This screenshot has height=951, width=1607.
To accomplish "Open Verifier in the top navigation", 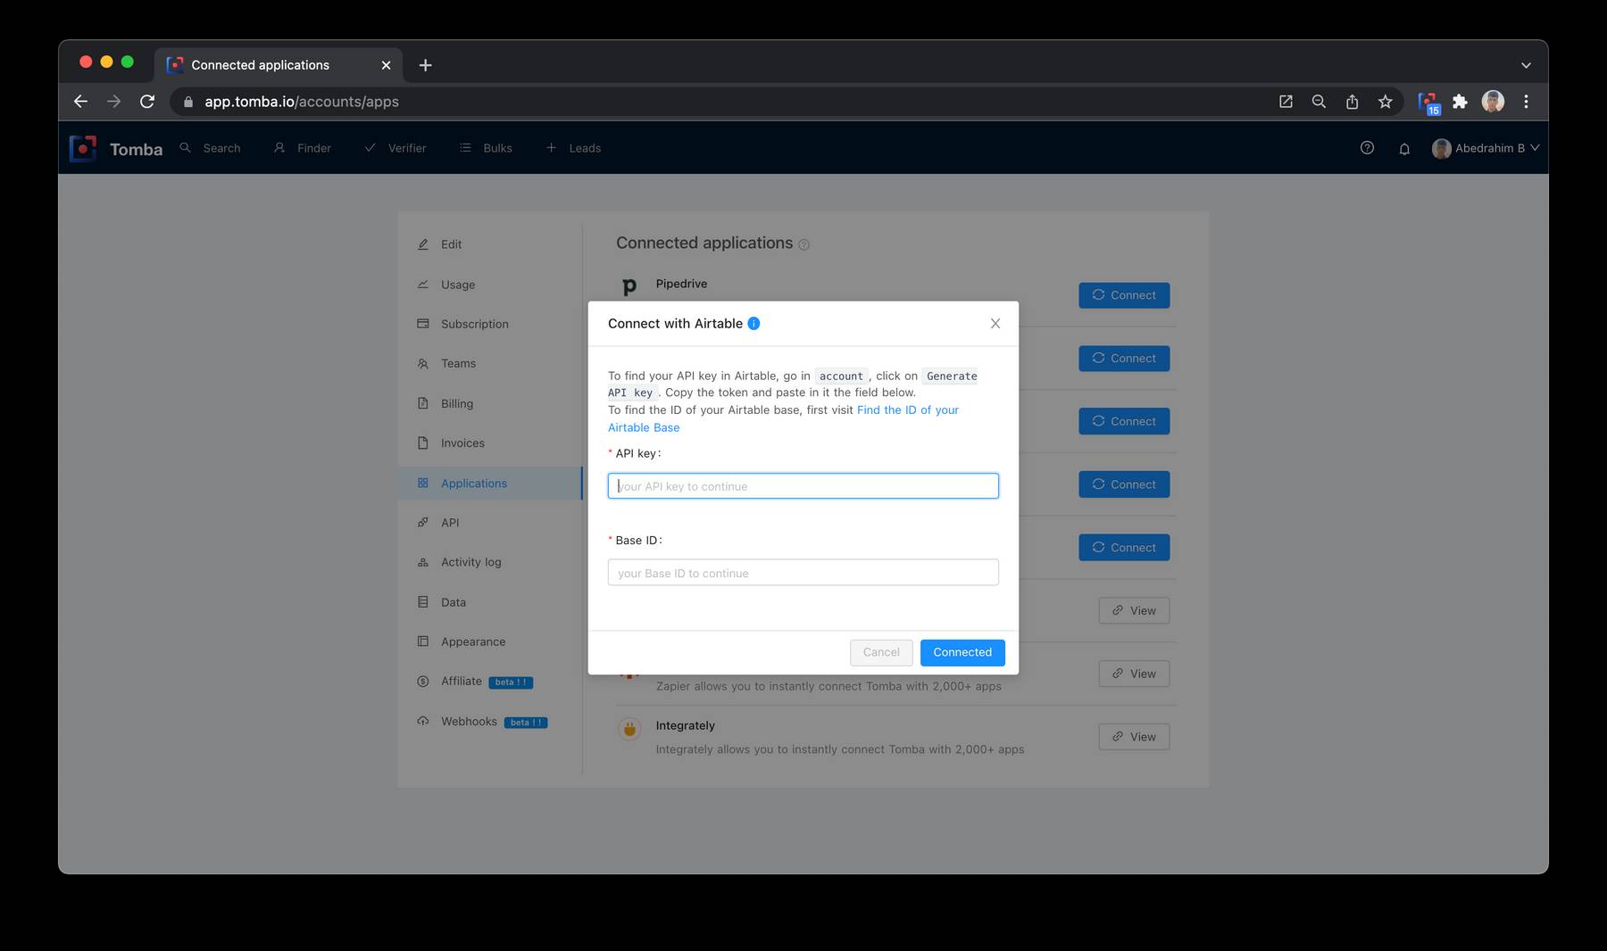I will click(x=396, y=148).
